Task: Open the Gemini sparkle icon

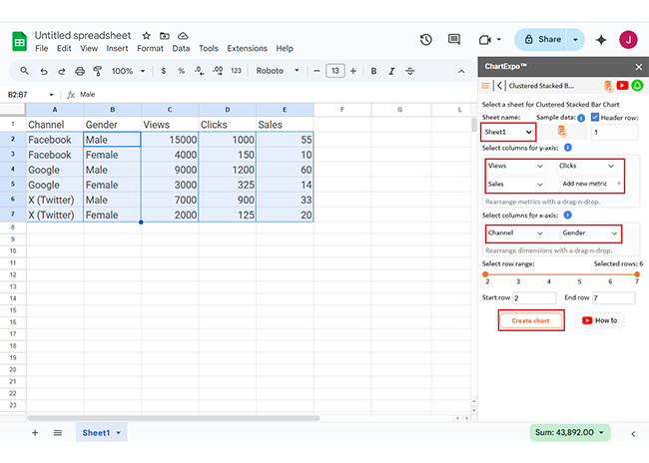Action: (x=601, y=40)
